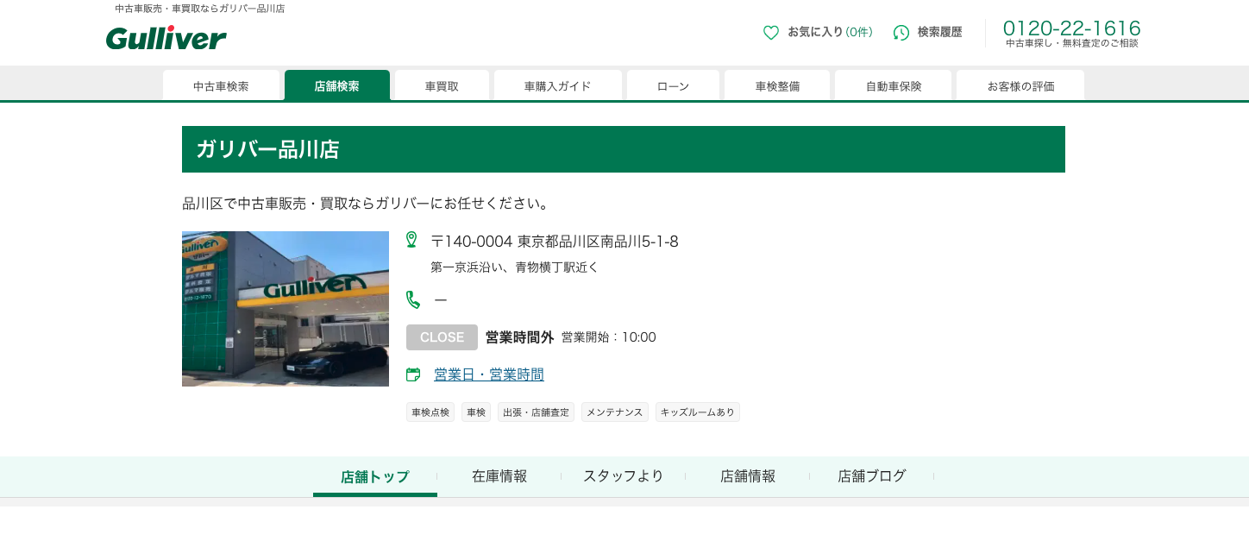The height and width of the screenshot is (541, 1249).
Task: Click phone number 0120-22-1616
Action: click(1071, 28)
